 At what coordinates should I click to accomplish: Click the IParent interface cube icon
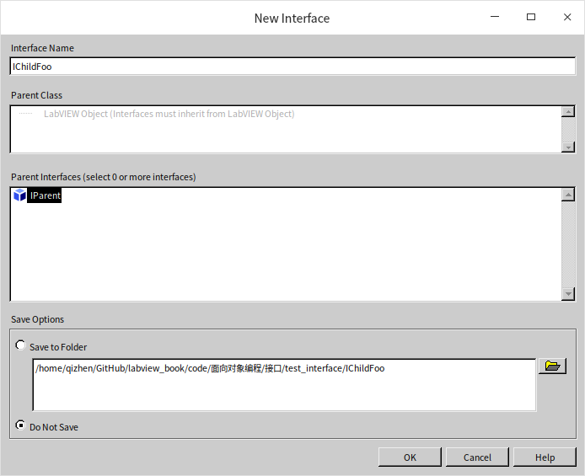point(19,195)
